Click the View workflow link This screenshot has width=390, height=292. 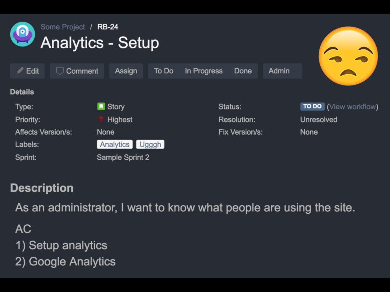(352, 107)
